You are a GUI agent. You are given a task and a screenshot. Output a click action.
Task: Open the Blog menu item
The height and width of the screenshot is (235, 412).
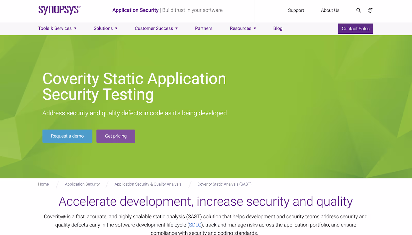pyautogui.click(x=278, y=28)
